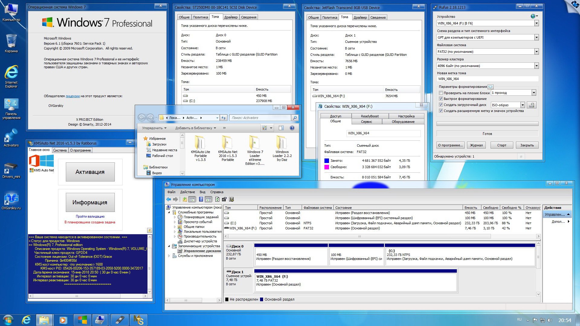Toggle the Explorer preview pane icon
This screenshot has height=326, width=580.
point(281,128)
